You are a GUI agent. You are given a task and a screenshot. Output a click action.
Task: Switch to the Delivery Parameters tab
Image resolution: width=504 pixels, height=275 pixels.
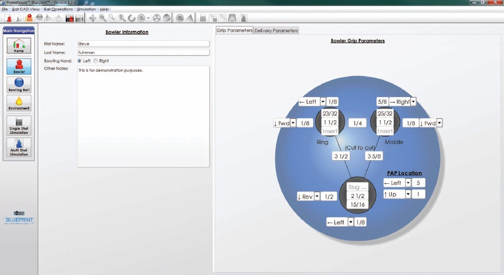click(x=276, y=30)
